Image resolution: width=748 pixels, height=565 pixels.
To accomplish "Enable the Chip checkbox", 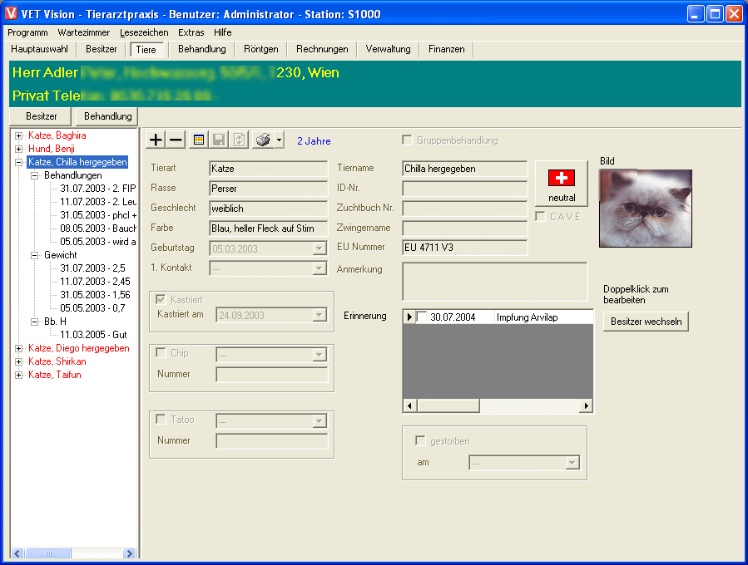I will click(161, 352).
